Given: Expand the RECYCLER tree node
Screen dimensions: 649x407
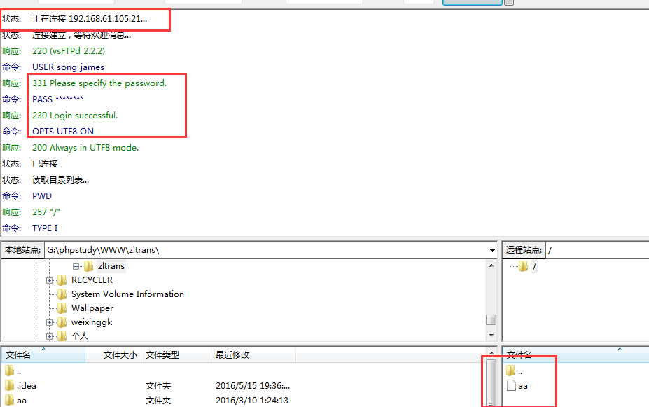Looking at the screenshot, I should [x=50, y=280].
